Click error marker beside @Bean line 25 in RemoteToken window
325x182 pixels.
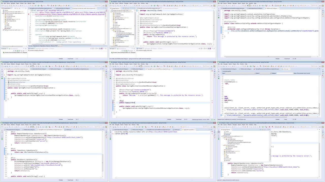click(x=113, y=101)
